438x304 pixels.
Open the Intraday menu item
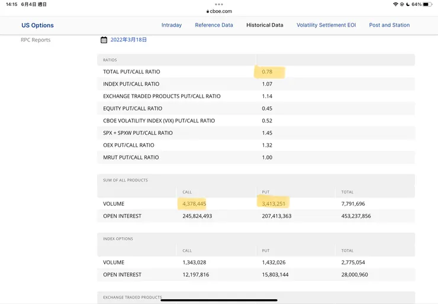(x=172, y=25)
